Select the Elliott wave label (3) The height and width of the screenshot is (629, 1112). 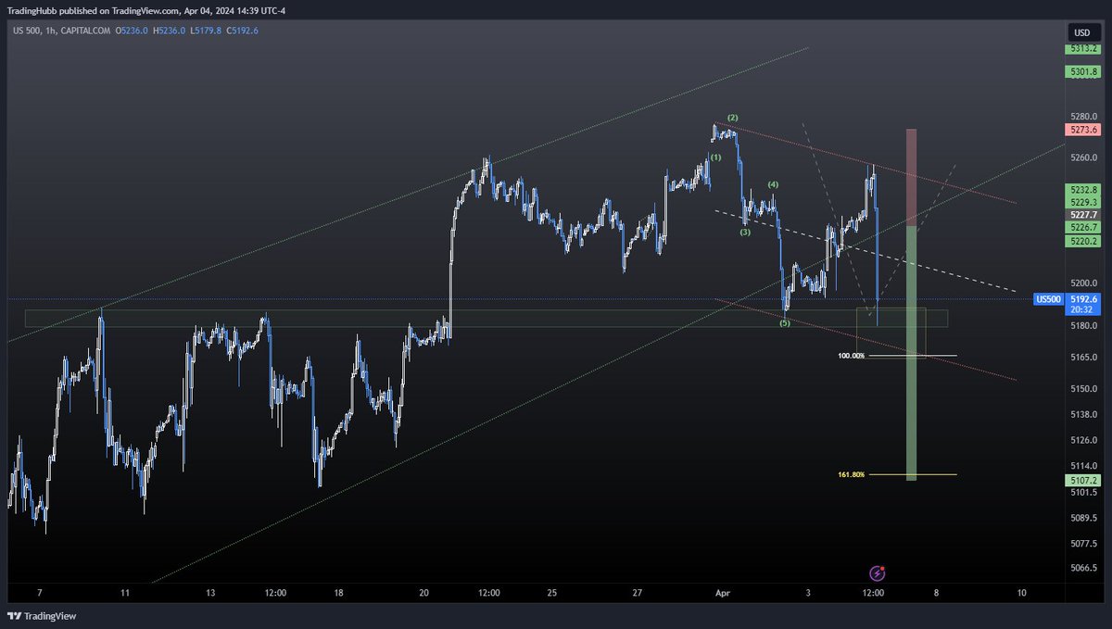[x=744, y=233]
